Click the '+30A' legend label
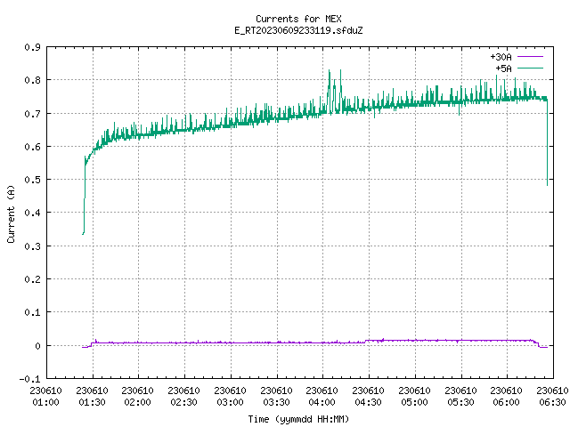This screenshot has height=427, width=570. tap(501, 57)
